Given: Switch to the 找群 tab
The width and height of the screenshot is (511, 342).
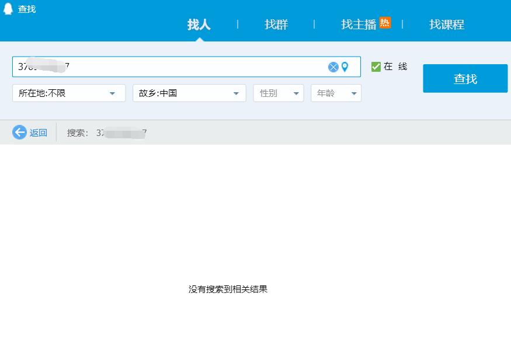Looking at the screenshot, I should click(x=276, y=25).
